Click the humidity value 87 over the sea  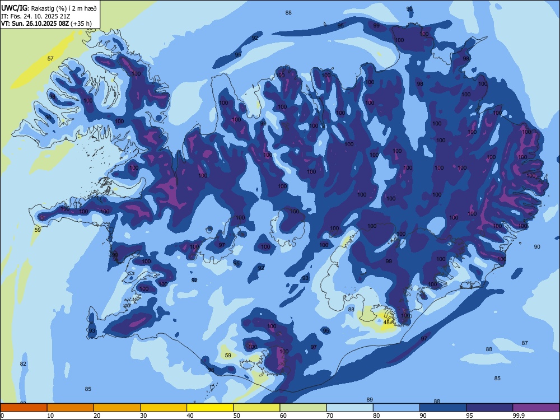coord(525,343)
